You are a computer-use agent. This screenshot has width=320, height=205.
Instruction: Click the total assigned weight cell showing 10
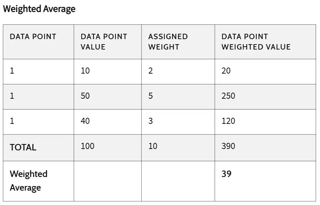click(x=153, y=146)
